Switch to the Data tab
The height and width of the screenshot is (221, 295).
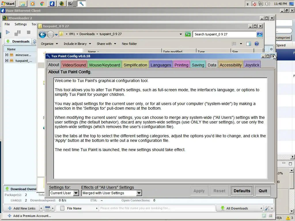(212, 65)
